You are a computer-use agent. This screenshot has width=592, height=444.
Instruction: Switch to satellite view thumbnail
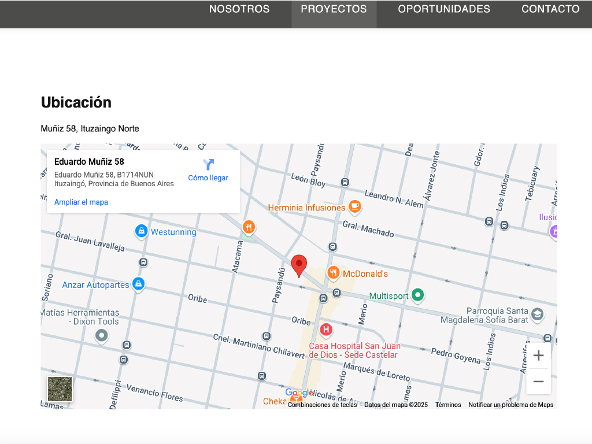[60, 388]
